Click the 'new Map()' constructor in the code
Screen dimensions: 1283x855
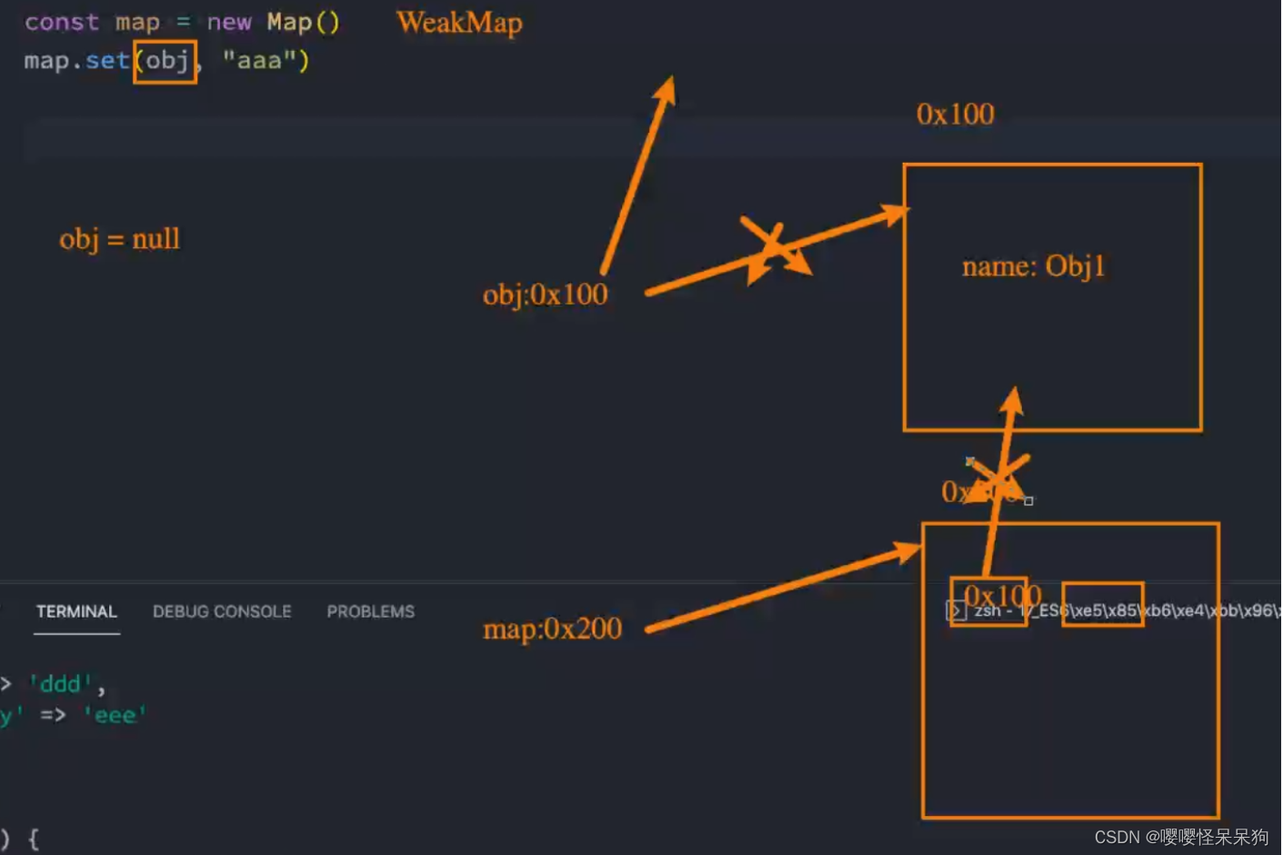[x=272, y=22]
